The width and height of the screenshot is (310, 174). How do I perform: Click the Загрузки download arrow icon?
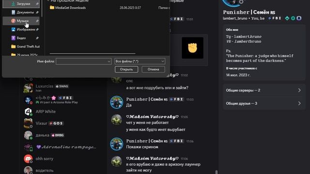point(13,4)
